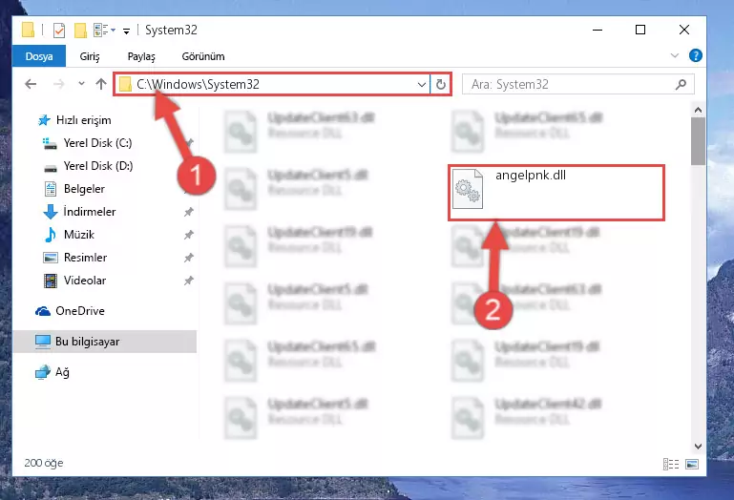
Task: Select Ağ network in navigation pane
Action: click(52, 372)
